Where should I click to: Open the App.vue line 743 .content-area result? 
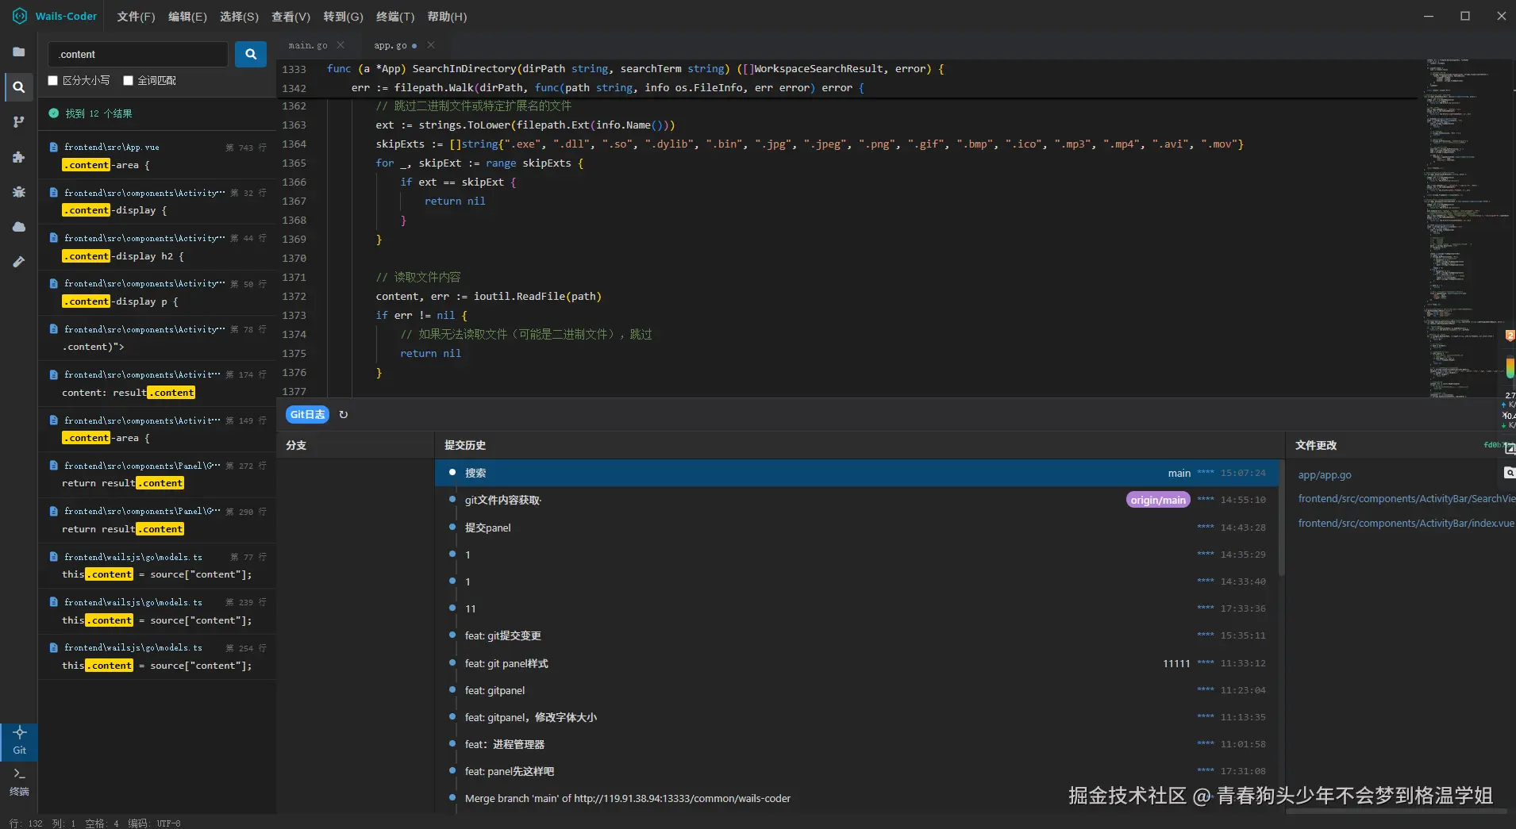(157, 156)
